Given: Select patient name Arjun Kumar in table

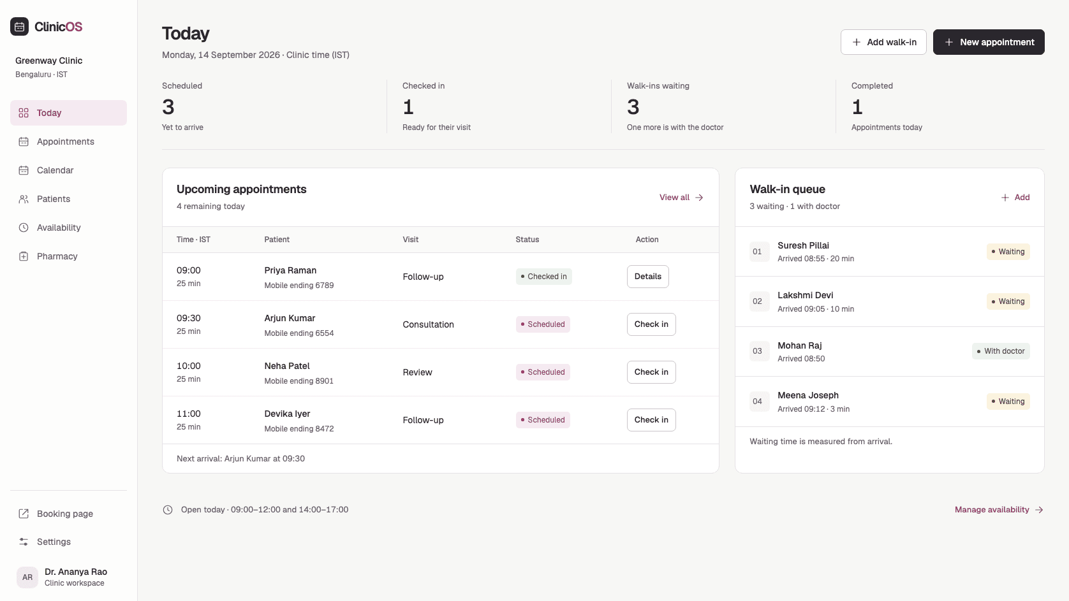Looking at the screenshot, I should pos(290,318).
